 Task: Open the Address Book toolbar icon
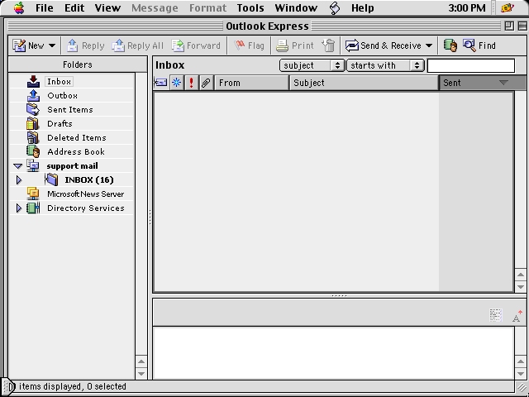point(450,45)
